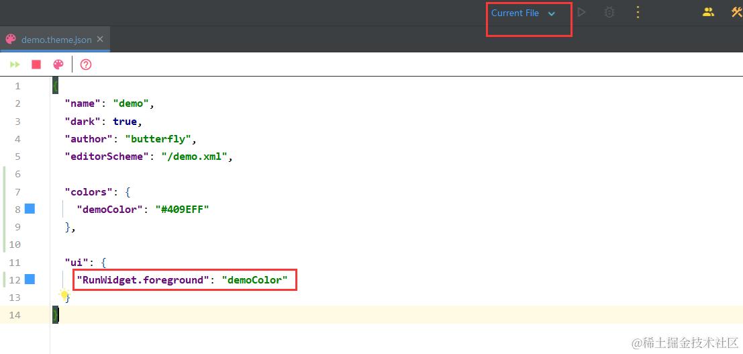Close the demo.theme.json tab

click(x=100, y=40)
